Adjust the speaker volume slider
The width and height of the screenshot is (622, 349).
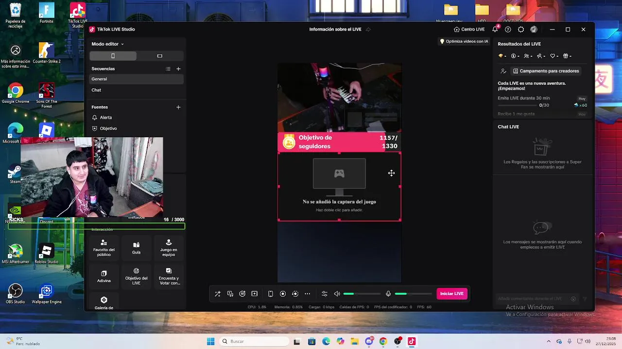click(x=362, y=294)
